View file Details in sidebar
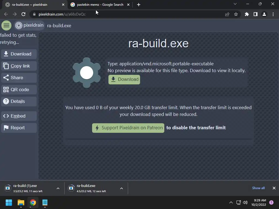 [19, 101]
